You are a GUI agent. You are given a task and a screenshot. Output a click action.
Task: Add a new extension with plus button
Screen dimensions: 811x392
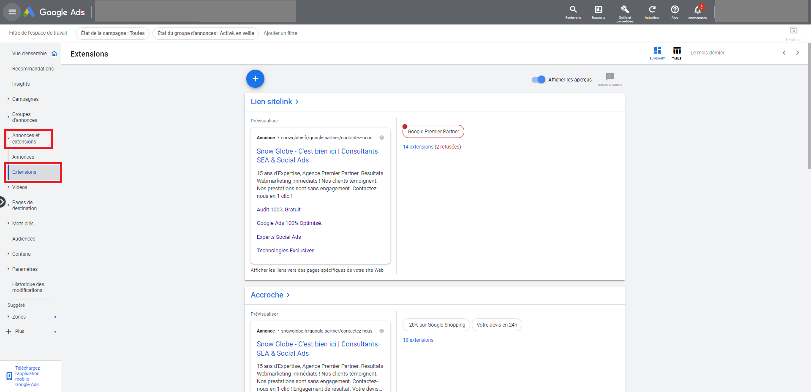(255, 78)
